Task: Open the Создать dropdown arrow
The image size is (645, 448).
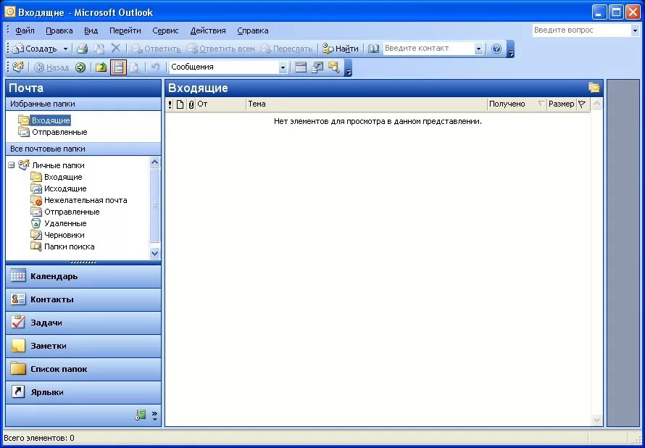Action: pos(65,49)
